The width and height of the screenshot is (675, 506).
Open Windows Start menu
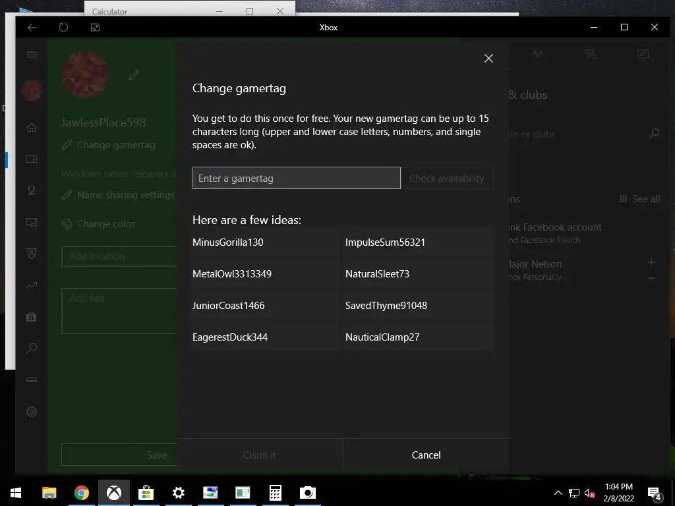tap(16, 493)
